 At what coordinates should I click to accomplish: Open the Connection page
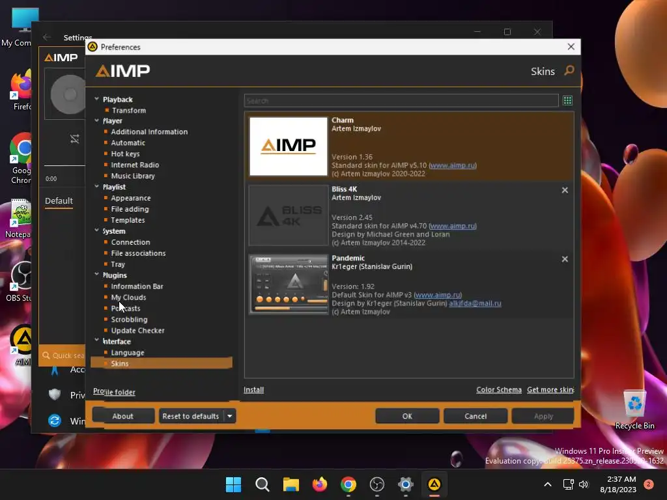(130, 242)
